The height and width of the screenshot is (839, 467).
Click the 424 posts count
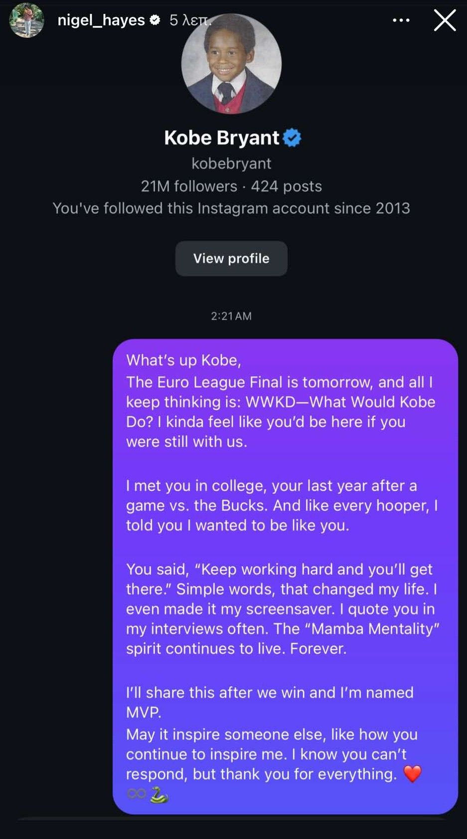(x=287, y=186)
